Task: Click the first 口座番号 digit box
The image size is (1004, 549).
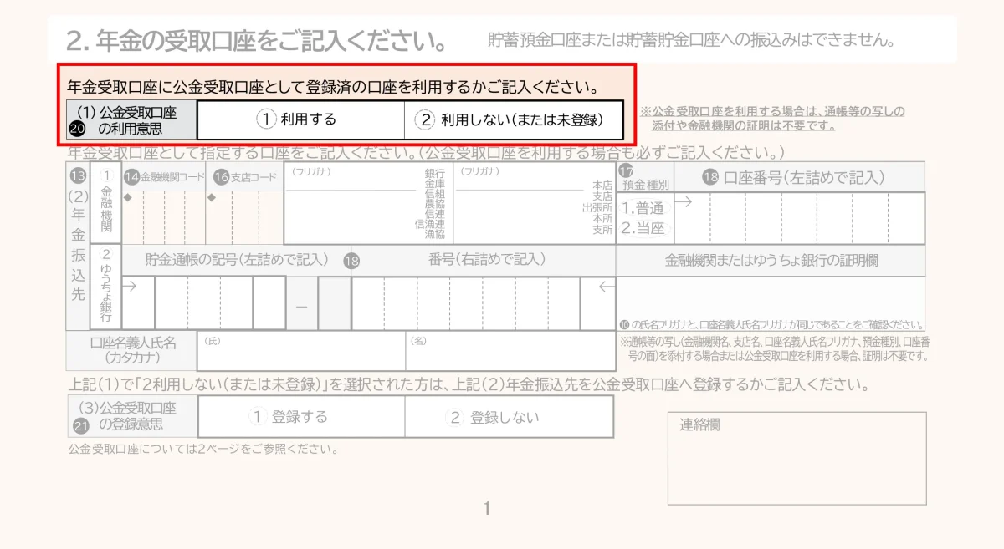Action: pyautogui.click(x=693, y=217)
